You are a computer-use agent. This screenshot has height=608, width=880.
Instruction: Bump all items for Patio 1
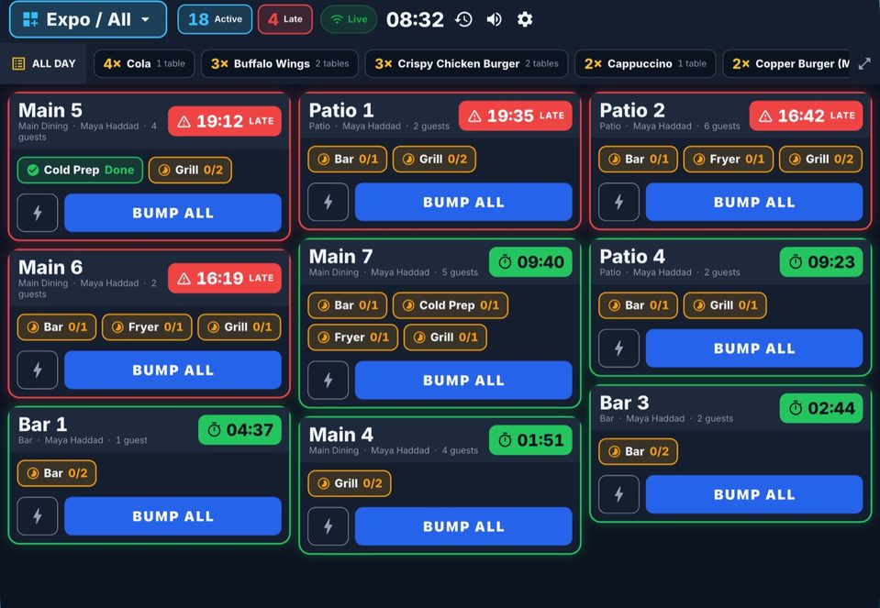[463, 202]
